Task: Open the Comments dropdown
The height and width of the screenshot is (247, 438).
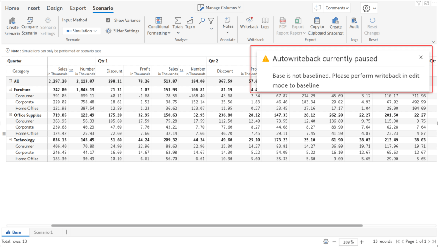Action: click(337, 7)
